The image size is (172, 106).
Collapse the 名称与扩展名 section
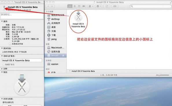tap(2, 56)
